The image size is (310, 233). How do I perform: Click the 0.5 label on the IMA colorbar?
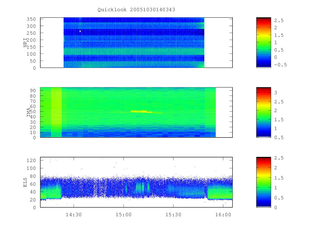click(279, 137)
